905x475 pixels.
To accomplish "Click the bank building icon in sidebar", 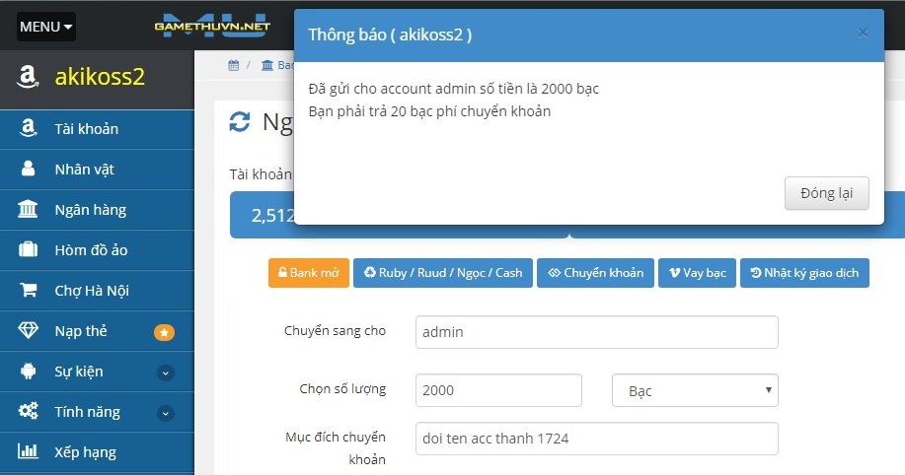I will click(28, 210).
